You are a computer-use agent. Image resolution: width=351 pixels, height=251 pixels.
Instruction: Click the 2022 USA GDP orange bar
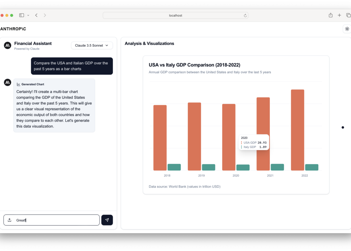(x=297, y=130)
